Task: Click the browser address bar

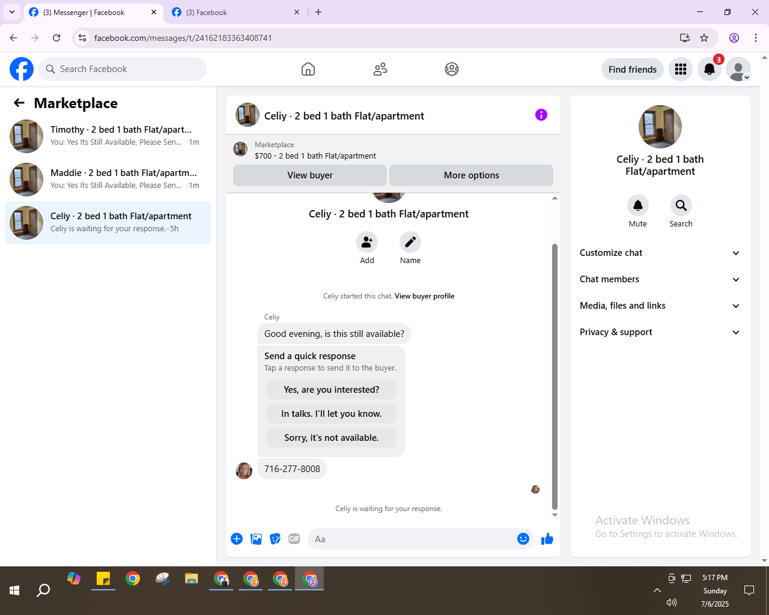Action: click(384, 38)
